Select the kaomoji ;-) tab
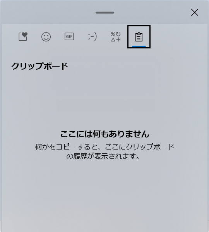Viewport: 209px width, 232px height. (93, 36)
